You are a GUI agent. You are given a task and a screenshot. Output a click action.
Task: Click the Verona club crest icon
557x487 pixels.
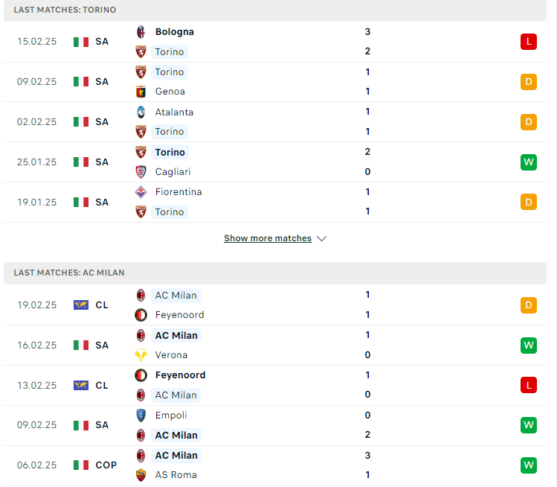(x=141, y=355)
